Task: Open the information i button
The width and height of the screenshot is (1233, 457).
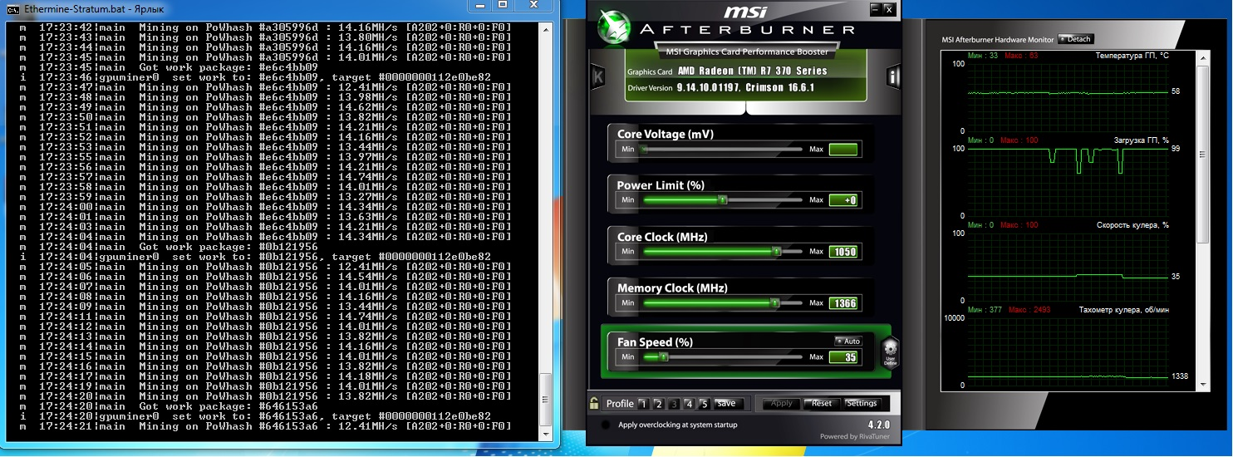Action: click(893, 77)
